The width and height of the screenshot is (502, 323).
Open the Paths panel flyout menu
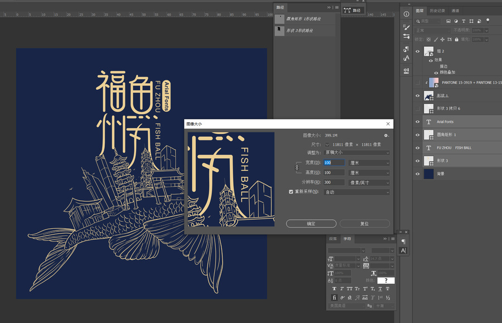tap(337, 7)
